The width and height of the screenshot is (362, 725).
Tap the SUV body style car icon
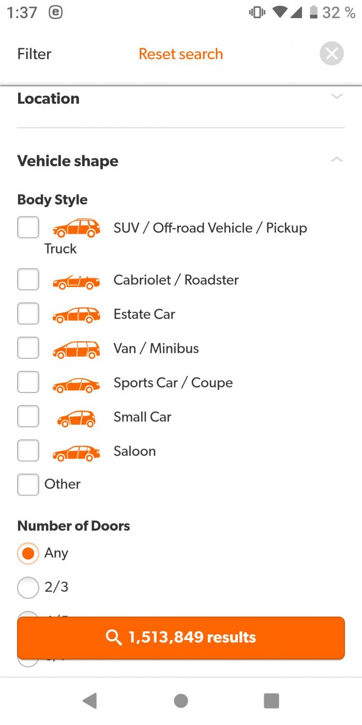click(76, 228)
